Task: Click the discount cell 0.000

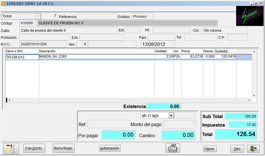Action: coord(209,57)
